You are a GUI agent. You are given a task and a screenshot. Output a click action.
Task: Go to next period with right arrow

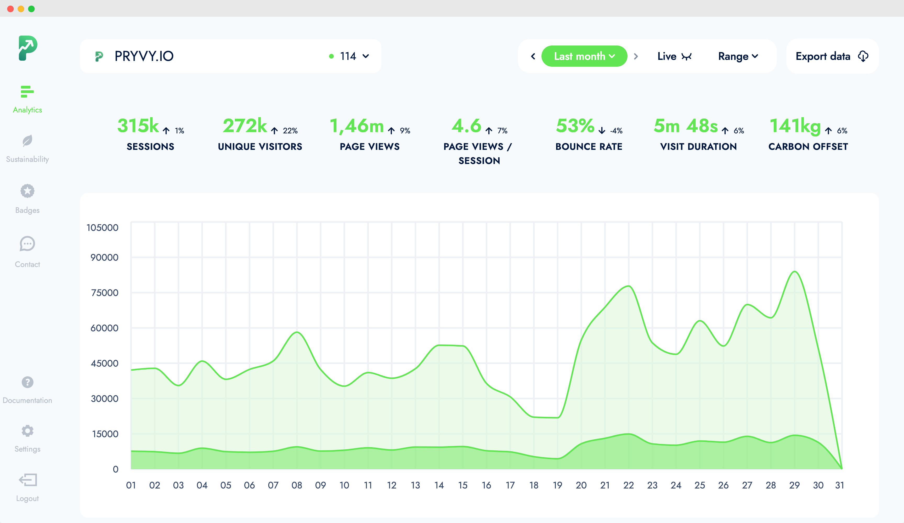pos(636,56)
